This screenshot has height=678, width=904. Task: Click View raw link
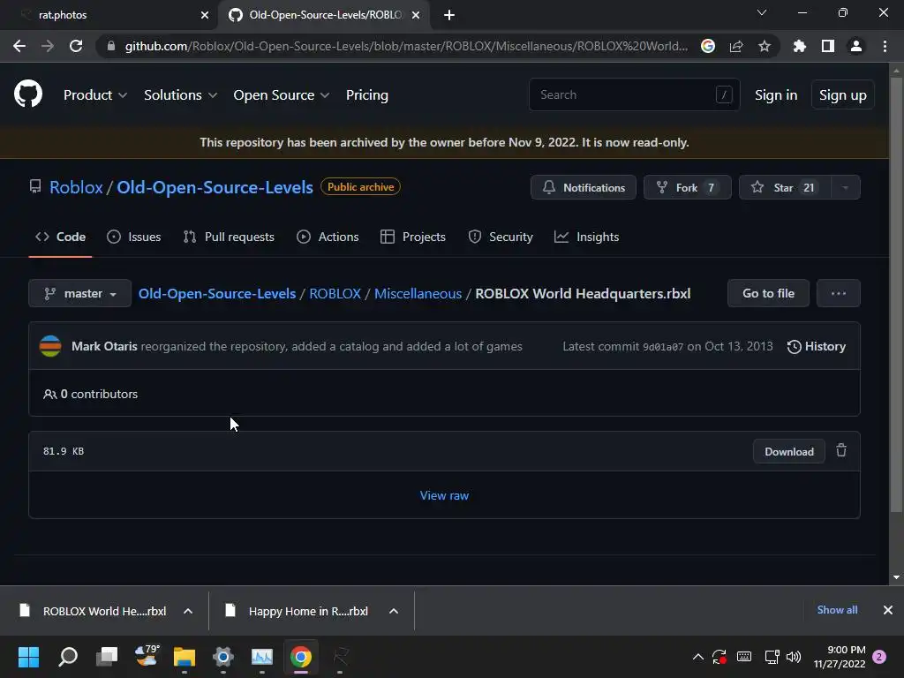pyautogui.click(x=444, y=496)
